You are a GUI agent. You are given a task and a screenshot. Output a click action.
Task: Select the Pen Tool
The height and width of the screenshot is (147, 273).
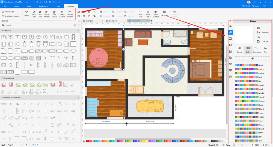tap(40, 14)
